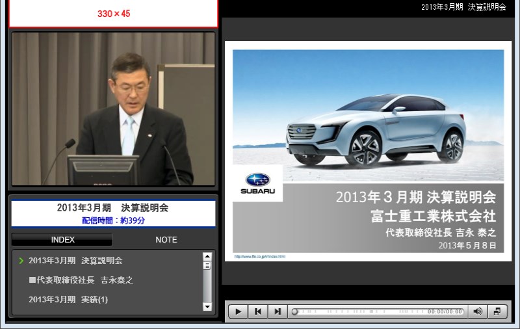Click the SUBARU logo on slide
The width and height of the screenshot is (520, 329).
point(257,183)
